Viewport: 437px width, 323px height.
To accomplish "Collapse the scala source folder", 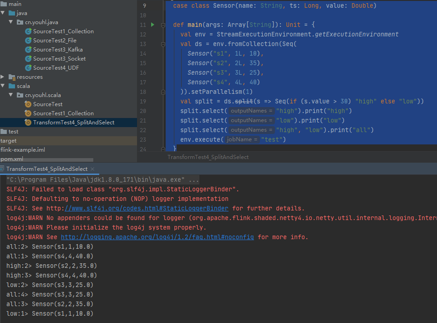I will 3,86.
